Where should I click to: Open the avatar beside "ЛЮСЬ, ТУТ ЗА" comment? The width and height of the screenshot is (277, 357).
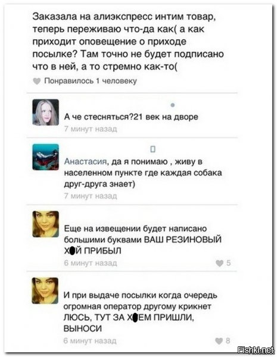tap(45, 290)
